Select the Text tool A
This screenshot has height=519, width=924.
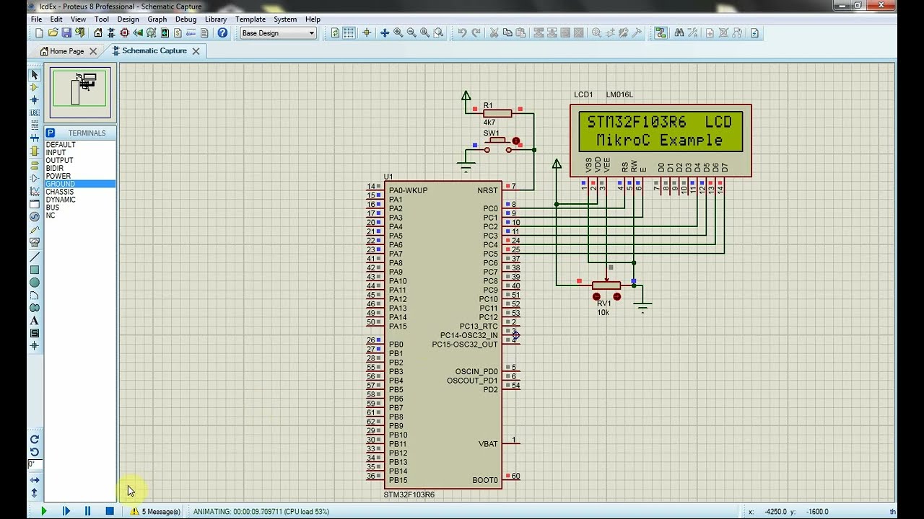[34, 321]
